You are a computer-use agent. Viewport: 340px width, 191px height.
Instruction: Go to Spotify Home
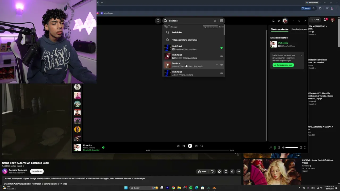pos(158,21)
